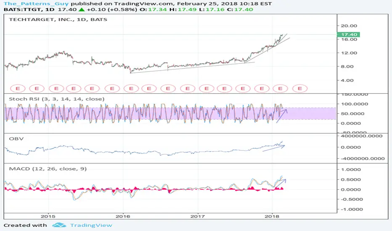Click the earnings E marker directly right of 2018 label
Screen dimensions: 392x231
(x=280, y=88)
